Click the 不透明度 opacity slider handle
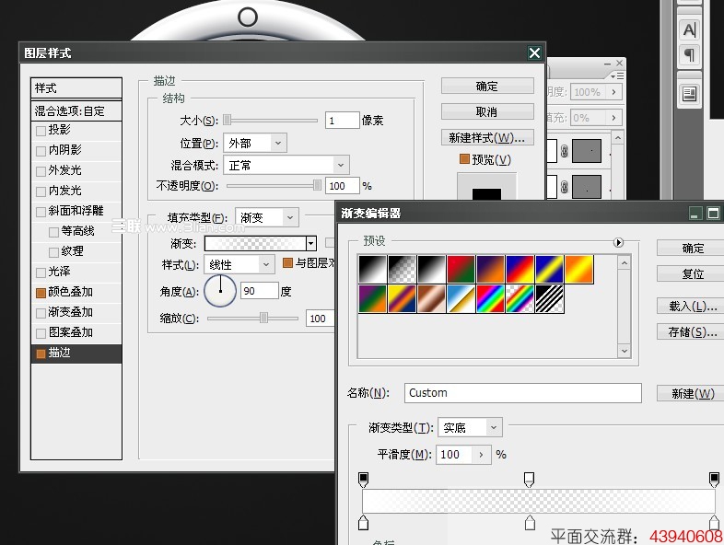The width and height of the screenshot is (724, 545). [317, 185]
